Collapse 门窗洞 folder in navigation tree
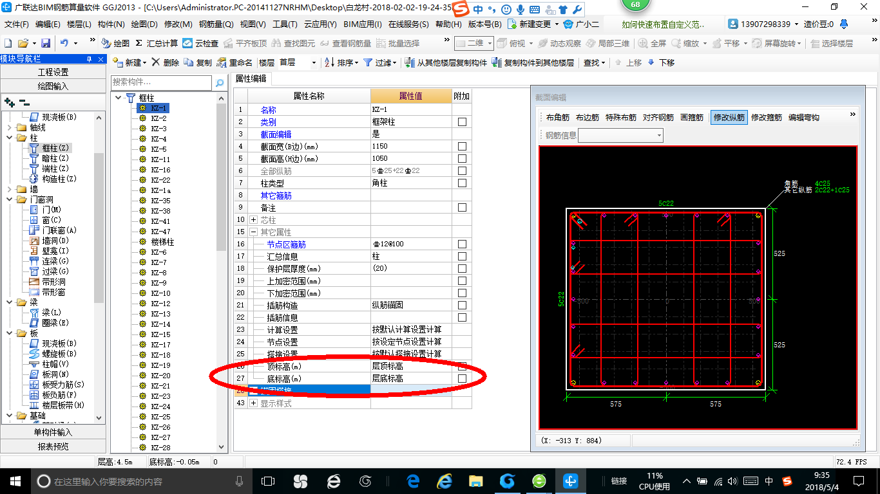880x494 pixels. (x=8, y=199)
